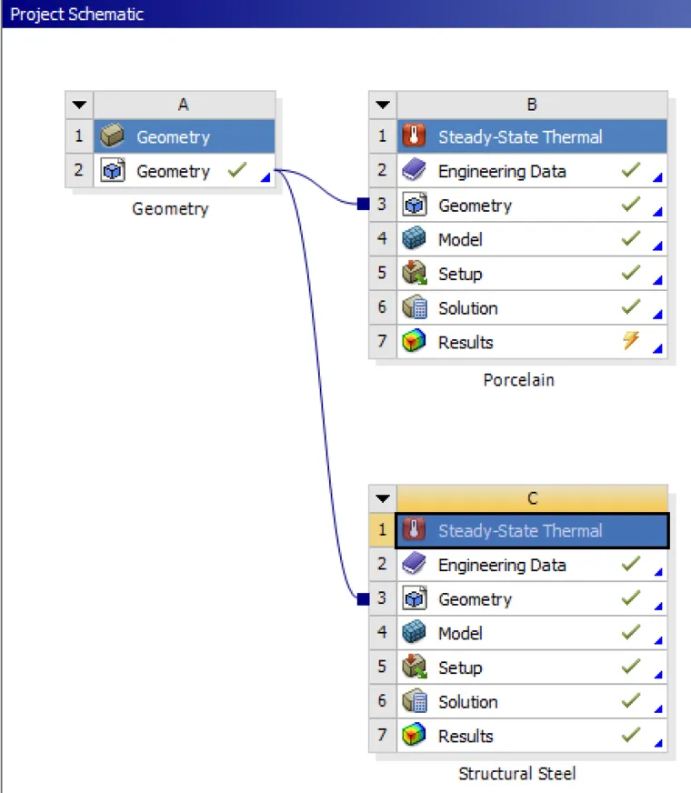This screenshot has height=793, width=691.
Task: Click the blue corner triangle on B Results
Action: click(x=657, y=348)
